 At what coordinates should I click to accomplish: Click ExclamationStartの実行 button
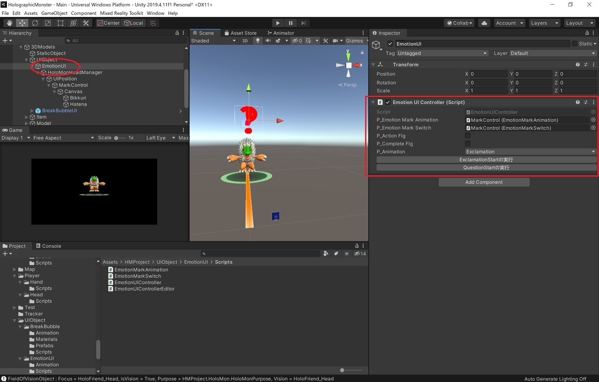click(x=486, y=160)
